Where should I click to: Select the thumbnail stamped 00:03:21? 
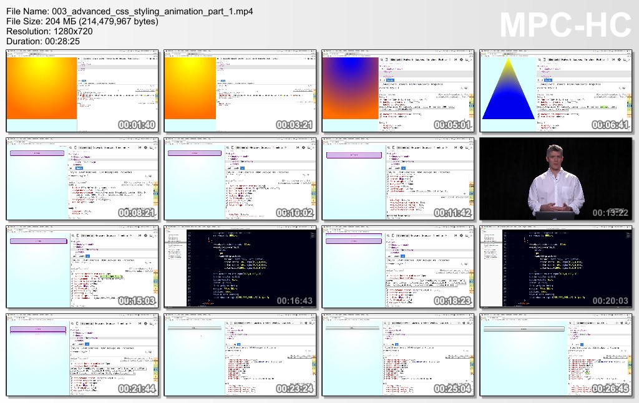click(240, 91)
